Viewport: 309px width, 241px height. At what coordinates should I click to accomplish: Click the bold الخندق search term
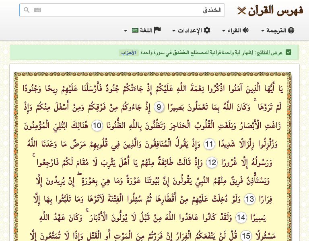coord(181,53)
